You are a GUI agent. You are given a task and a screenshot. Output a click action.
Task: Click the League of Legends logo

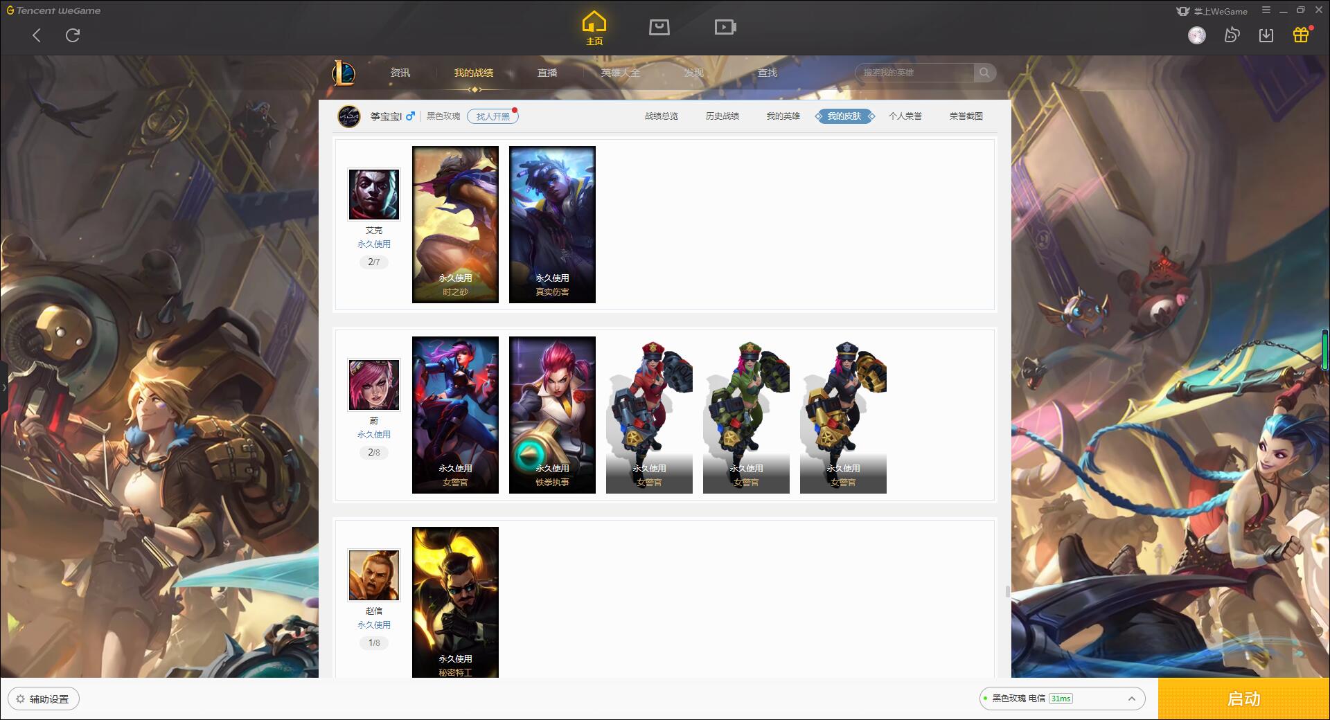344,73
